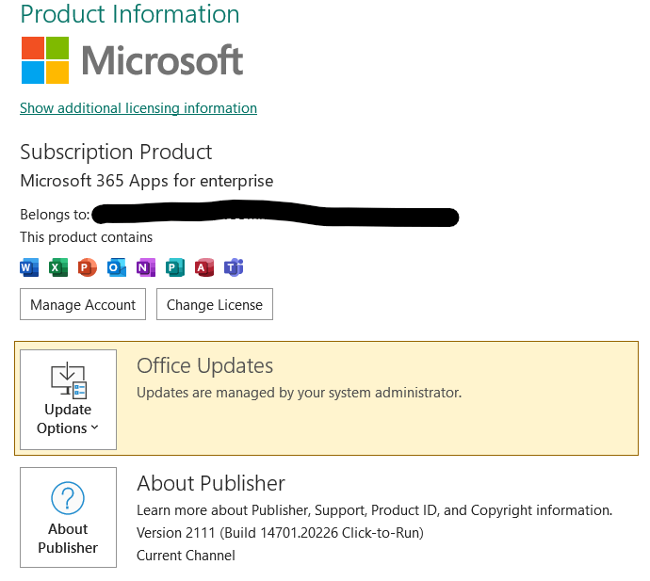
Task: Click Microsoft 365 Apps for enterprise text
Action: pos(147,181)
